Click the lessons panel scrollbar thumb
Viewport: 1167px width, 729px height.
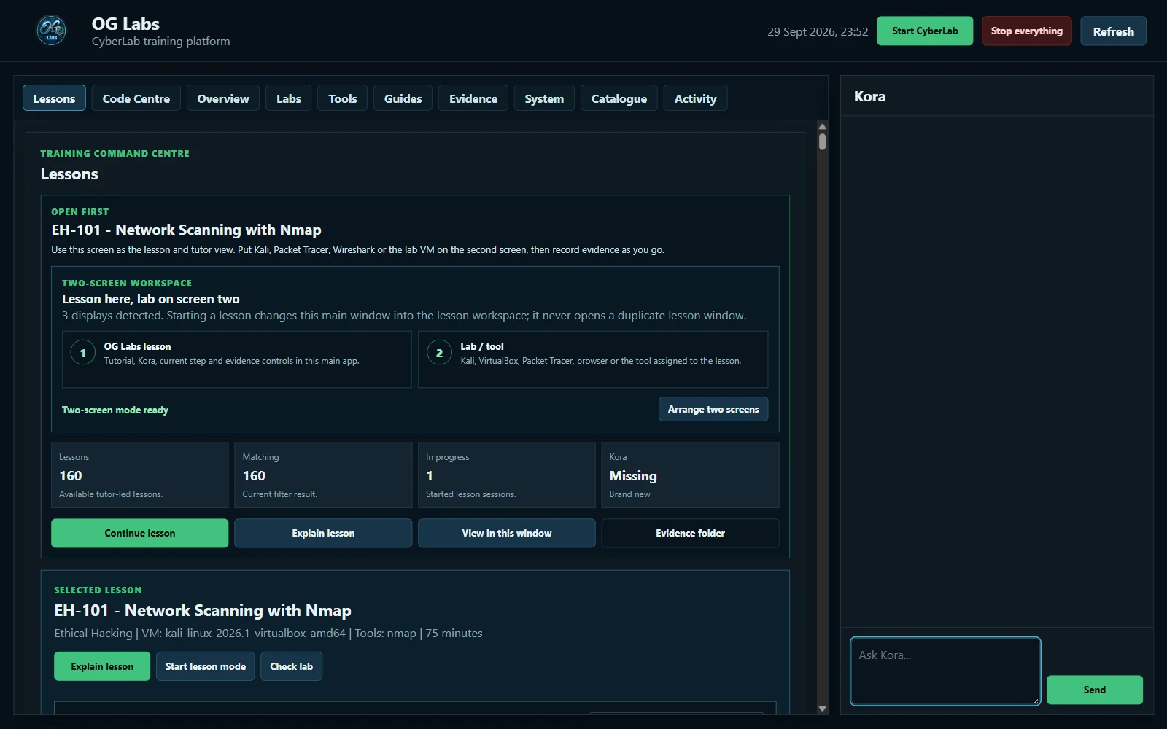(822, 141)
